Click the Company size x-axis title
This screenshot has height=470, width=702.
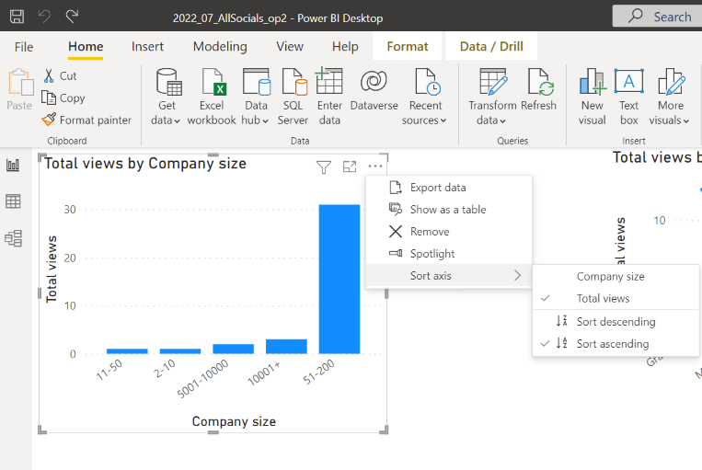click(x=234, y=421)
